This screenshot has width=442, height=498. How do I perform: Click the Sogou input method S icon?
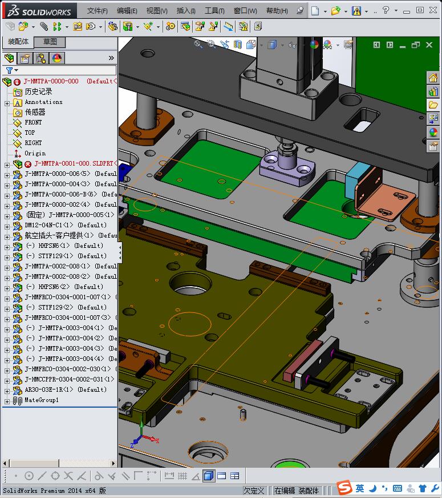(x=344, y=488)
